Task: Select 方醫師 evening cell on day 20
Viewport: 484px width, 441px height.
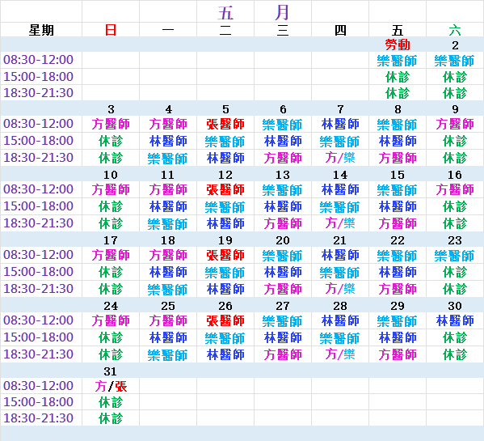Action: pyautogui.click(x=283, y=289)
